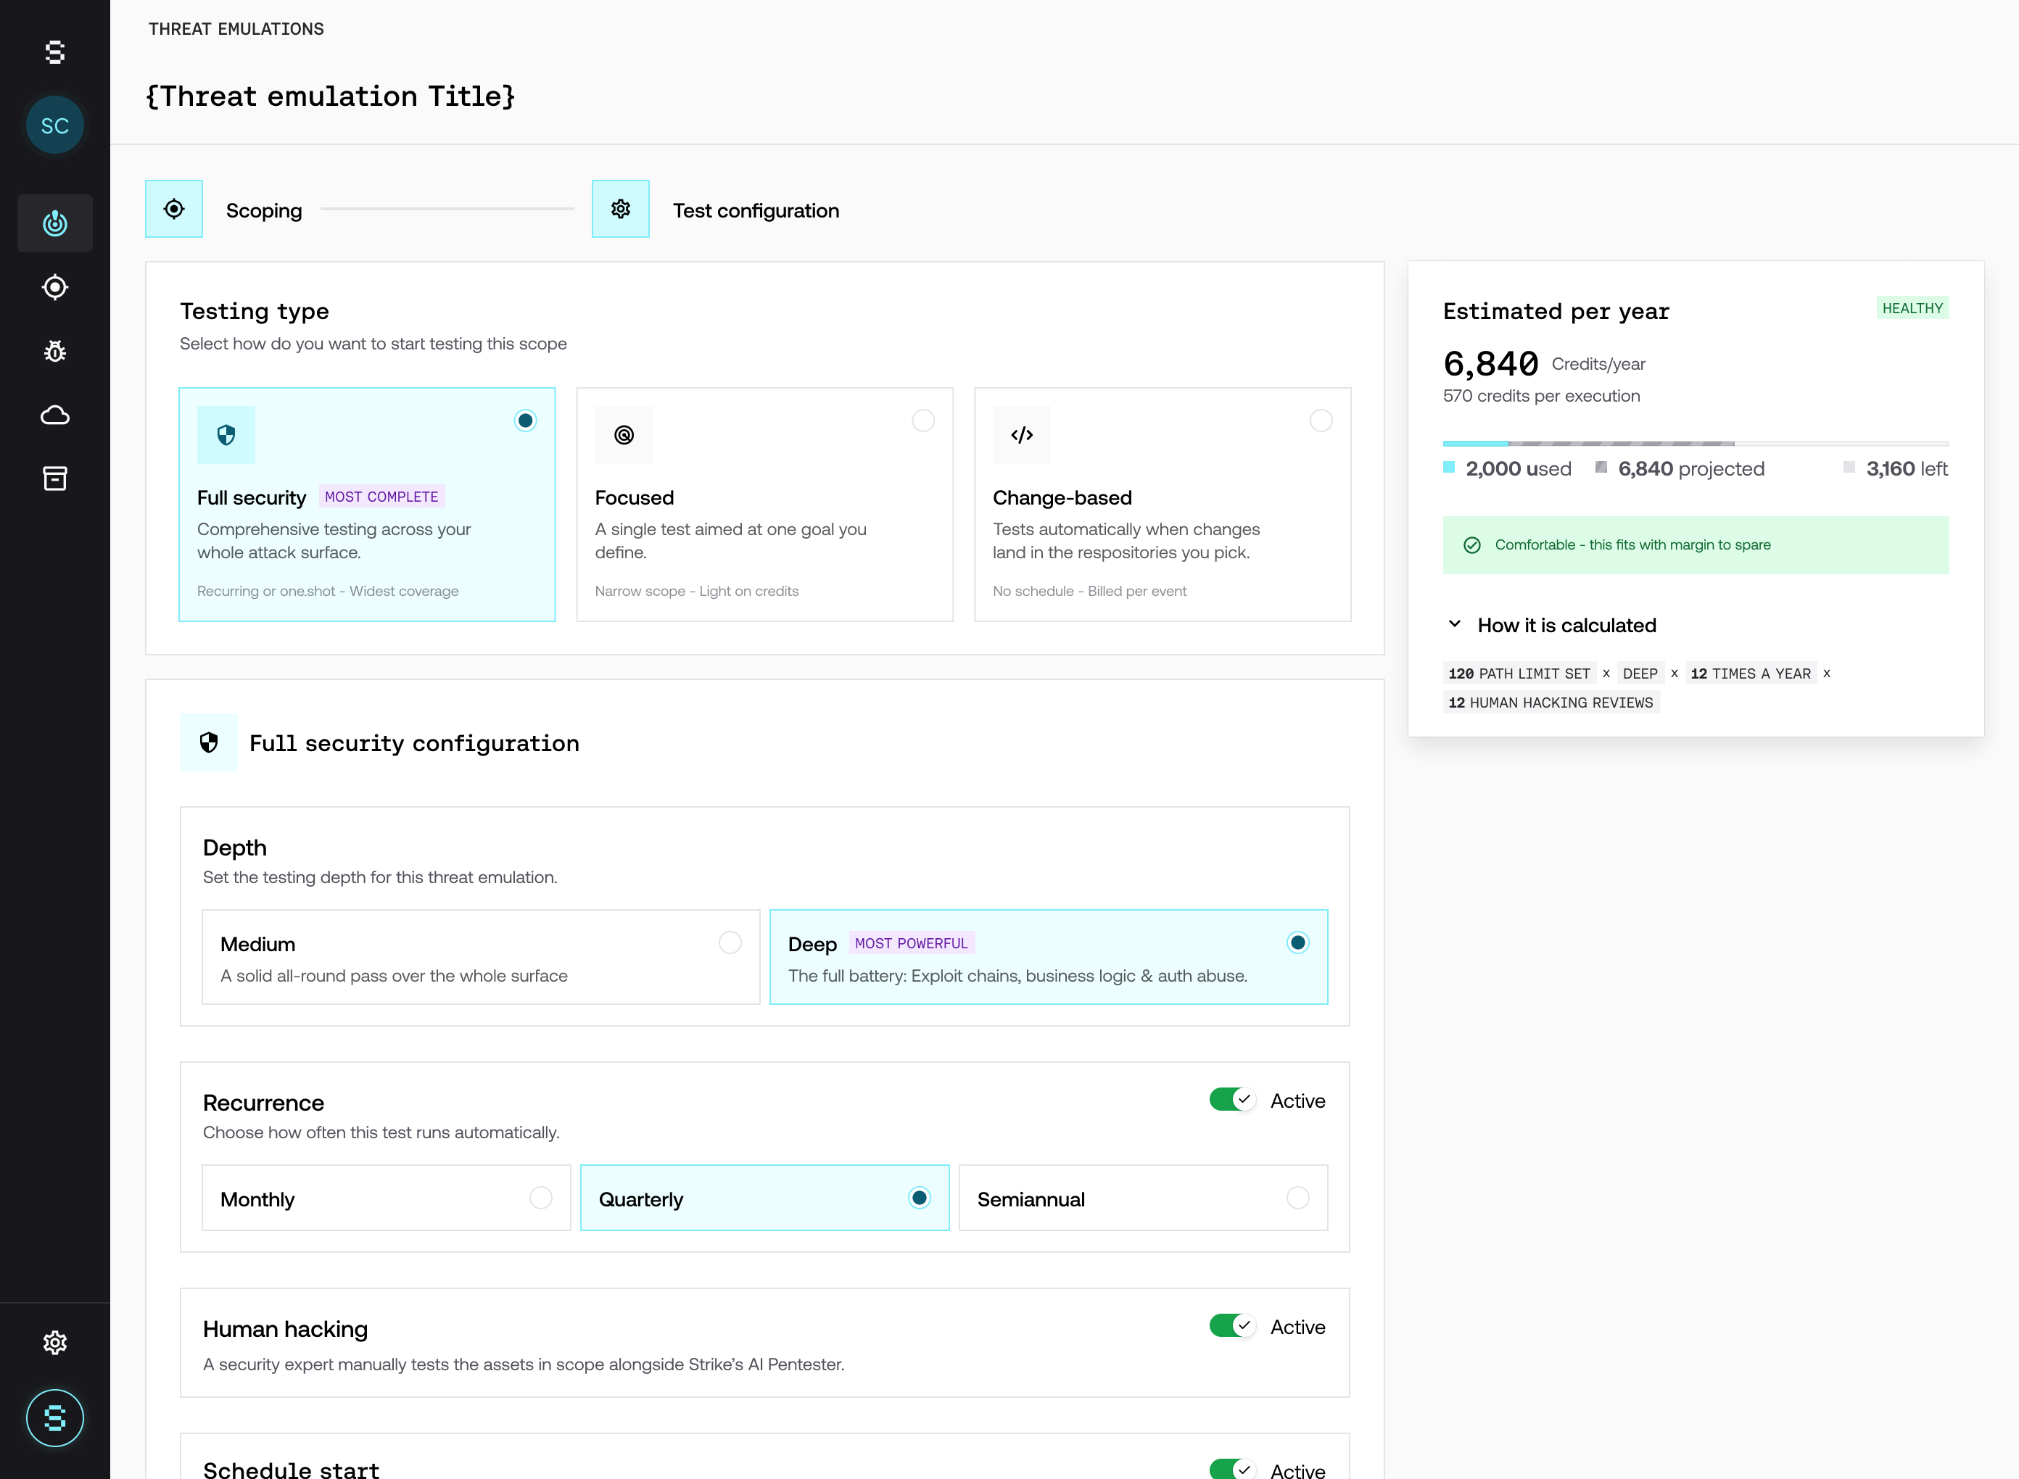Open the Strike logo at sidebar top
This screenshot has width=2019, height=1479.
54,52
